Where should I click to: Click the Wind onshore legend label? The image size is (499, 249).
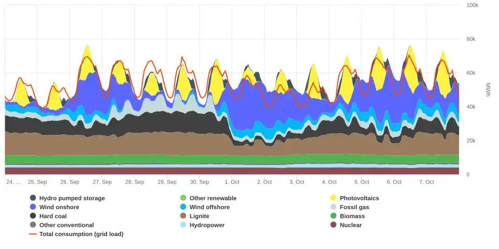tap(59, 207)
